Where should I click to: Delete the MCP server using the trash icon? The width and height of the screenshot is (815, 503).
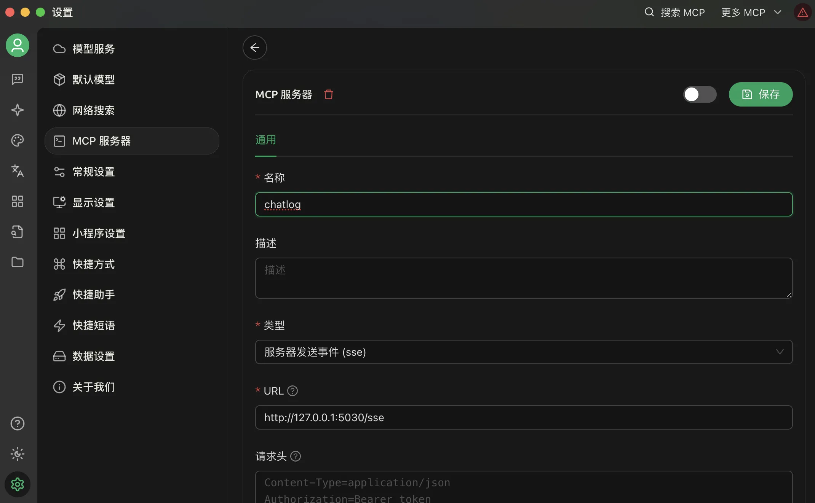328,94
